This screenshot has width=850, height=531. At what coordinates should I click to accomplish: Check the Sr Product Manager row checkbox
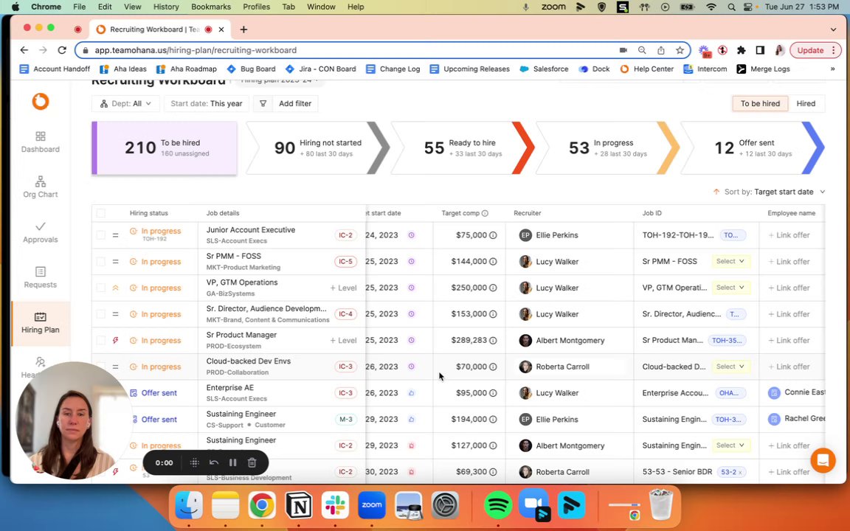pos(101,340)
